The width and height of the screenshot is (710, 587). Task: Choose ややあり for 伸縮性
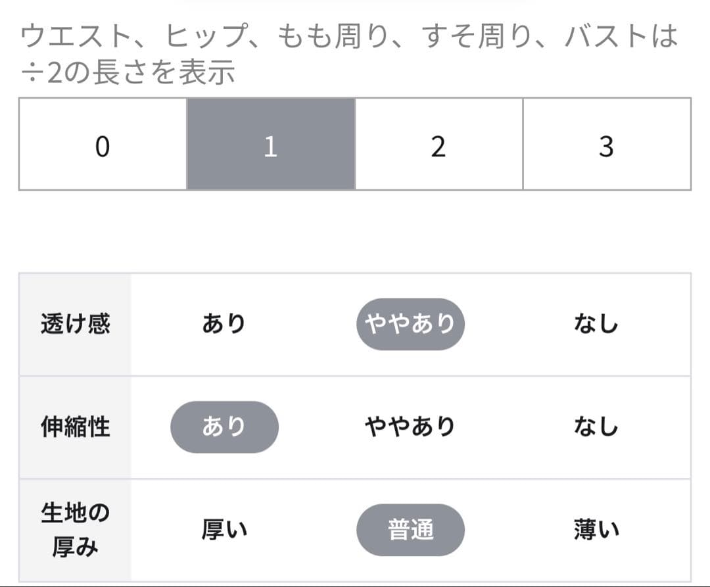point(410,427)
